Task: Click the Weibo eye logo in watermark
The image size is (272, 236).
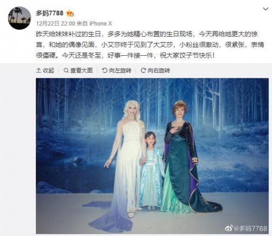Action: [x=229, y=228]
